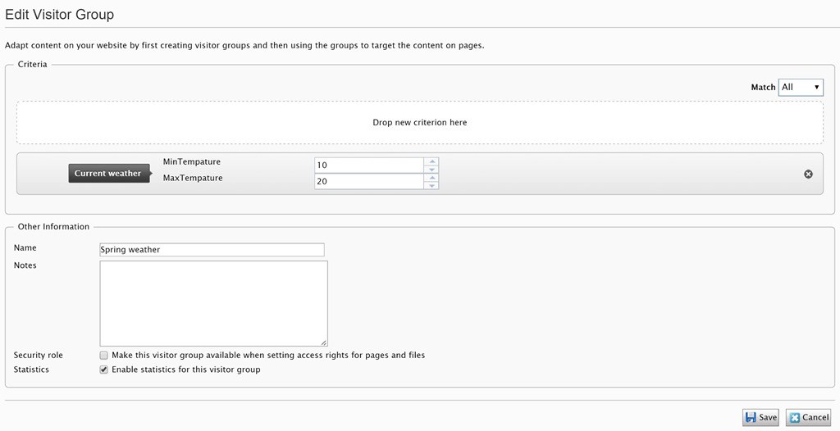Decrease MaxTempature with down arrow
This screenshot has height=431, width=840.
tap(431, 185)
